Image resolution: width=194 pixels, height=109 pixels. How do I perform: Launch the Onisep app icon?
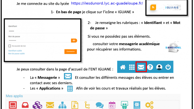coord(137,105)
